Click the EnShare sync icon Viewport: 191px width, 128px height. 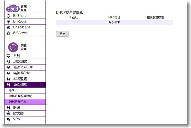click(x=8, y=16)
